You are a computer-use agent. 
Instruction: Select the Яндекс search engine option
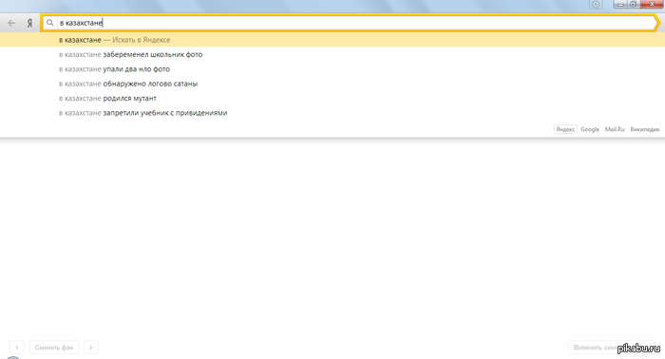point(565,129)
